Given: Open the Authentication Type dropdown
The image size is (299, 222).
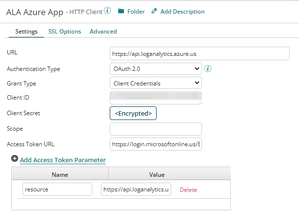Looking at the screenshot, I should click(x=156, y=69).
